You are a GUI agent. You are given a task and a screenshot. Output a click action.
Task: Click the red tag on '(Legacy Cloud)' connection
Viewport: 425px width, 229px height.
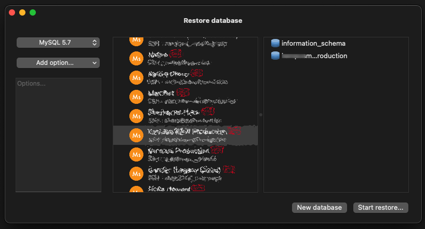[x=229, y=170]
